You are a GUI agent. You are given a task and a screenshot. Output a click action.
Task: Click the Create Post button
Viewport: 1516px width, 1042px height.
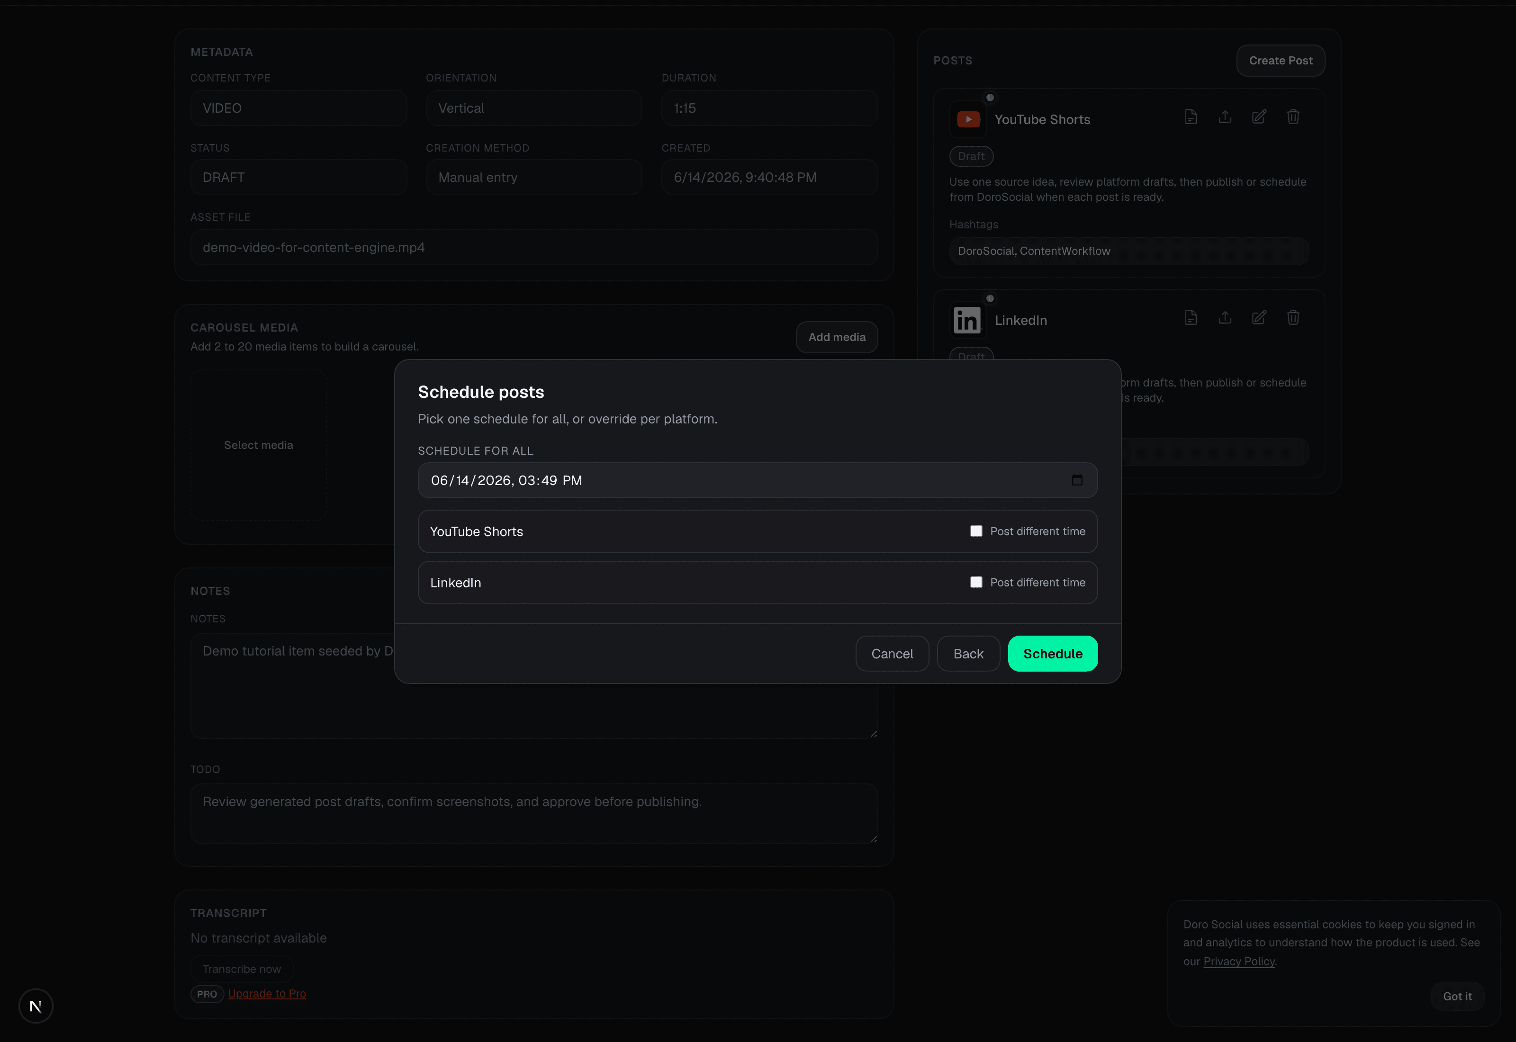(x=1280, y=61)
